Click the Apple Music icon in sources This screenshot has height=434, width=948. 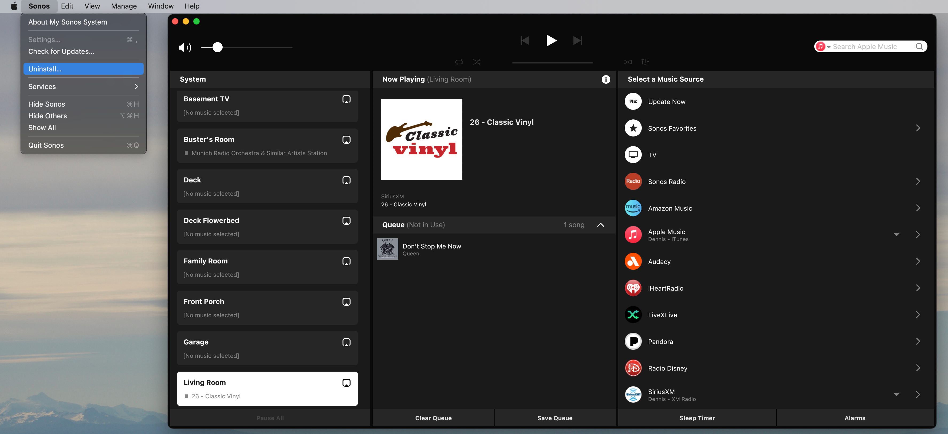click(x=633, y=234)
